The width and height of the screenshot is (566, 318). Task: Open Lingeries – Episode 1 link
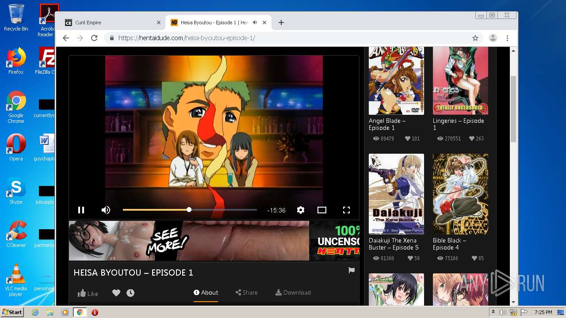click(x=459, y=124)
